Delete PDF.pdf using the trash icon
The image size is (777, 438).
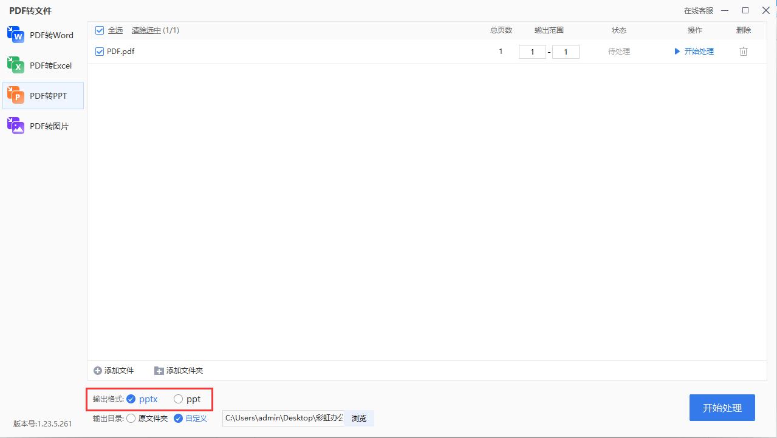click(743, 51)
